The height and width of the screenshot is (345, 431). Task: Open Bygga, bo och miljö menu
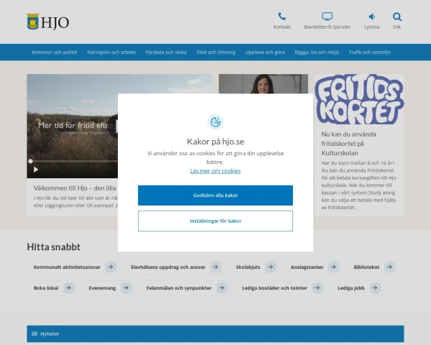point(317,52)
